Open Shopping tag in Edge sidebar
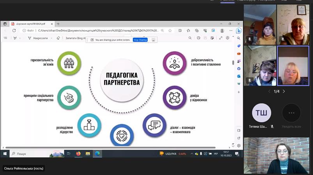This screenshot has width=313, height=175. click(239, 46)
